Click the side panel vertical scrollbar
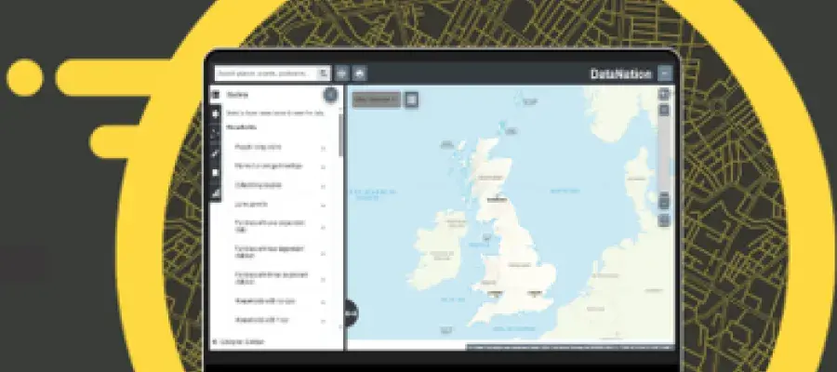Image resolution: width=837 pixels, height=372 pixels. coord(340,135)
